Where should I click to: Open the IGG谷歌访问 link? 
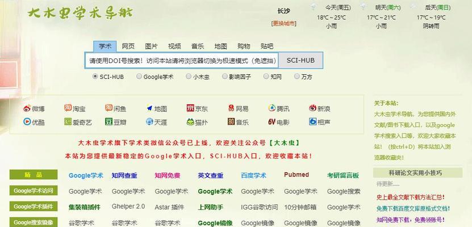coord(260,207)
